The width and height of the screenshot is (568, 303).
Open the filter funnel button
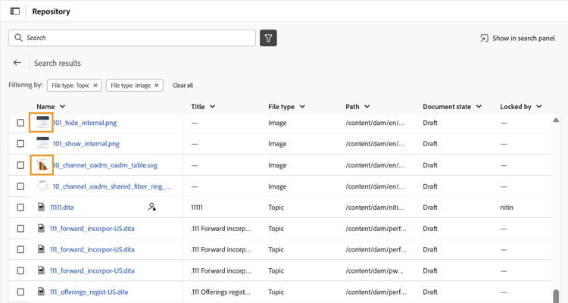click(x=268, y=38)
